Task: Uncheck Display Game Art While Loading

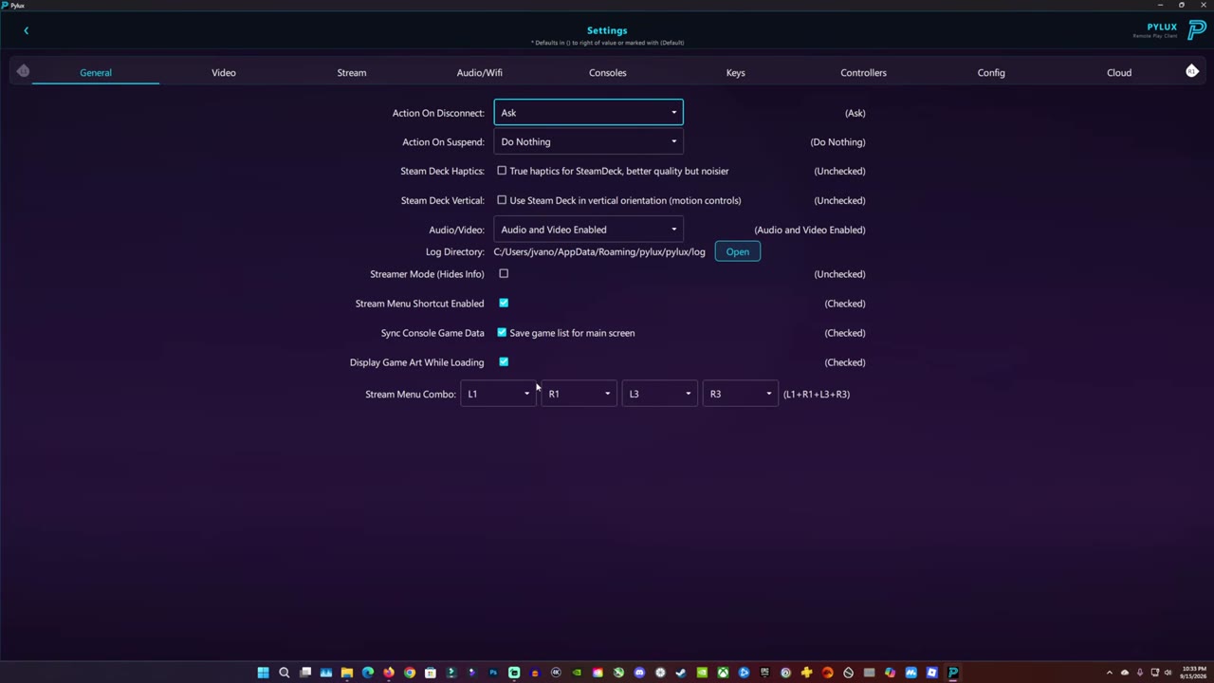Action: [x=504, y=362]
